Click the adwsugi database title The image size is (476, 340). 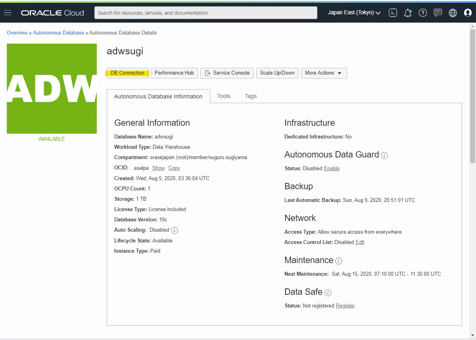(x=125, y=51)
